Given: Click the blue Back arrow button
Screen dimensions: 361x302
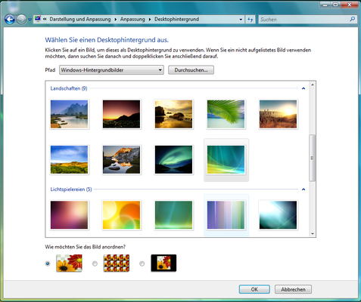Looking at the screenshot, I should tap(10, 20).
